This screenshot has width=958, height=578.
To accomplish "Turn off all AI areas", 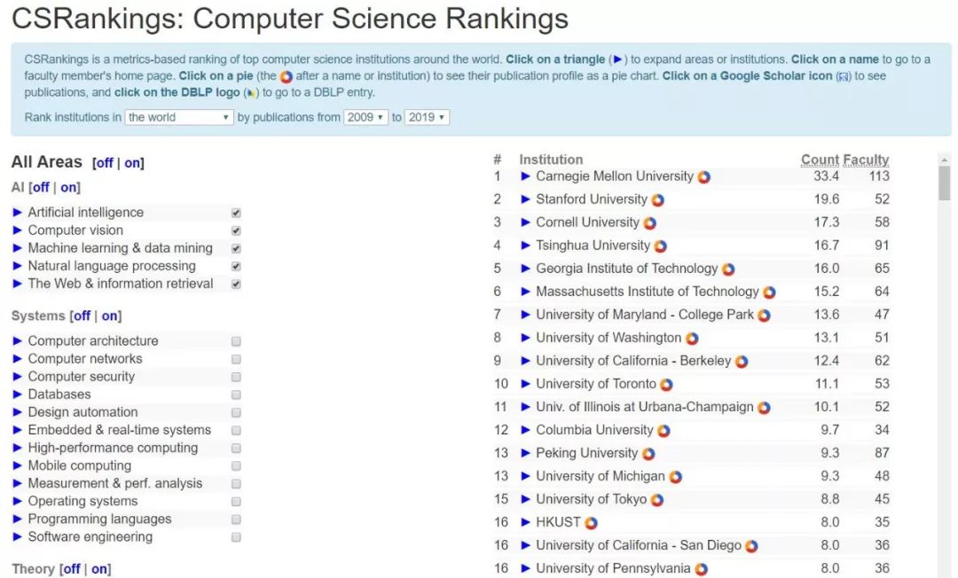I will pos(41,187).
